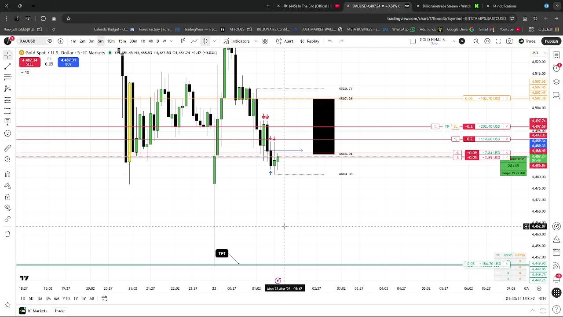Switch to 1m timeframe
Image resolution: width=563 pixels, height=317 pixels.
coord(73,41)
